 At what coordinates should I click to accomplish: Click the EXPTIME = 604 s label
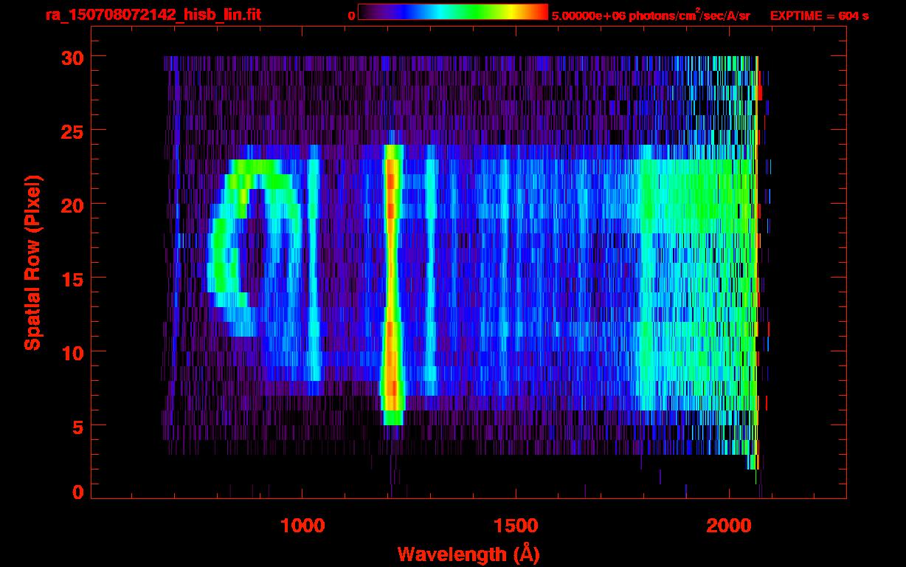click(x=819, y=16)
